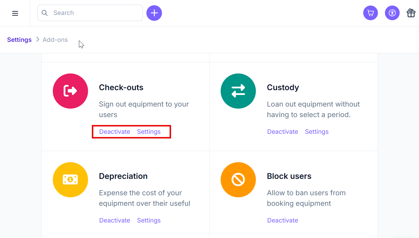Focus the Search input field
The image size is (419, 238).
click(90, 13)
